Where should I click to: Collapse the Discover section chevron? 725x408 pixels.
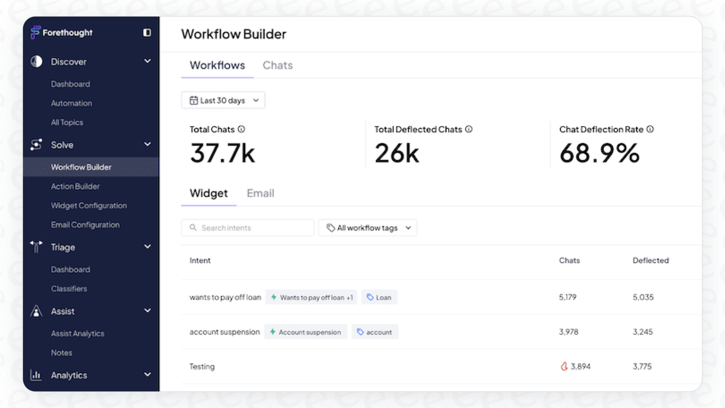(x=148, y=61)
